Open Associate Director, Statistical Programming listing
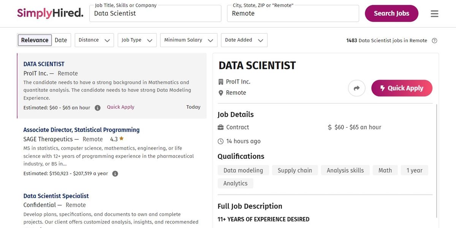 coord(81,130)
